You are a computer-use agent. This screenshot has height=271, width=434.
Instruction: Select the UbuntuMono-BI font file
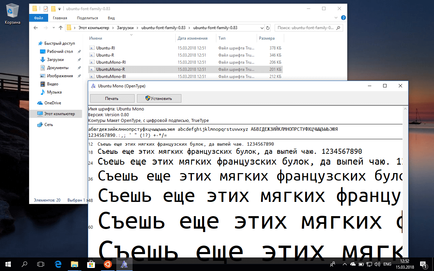112,77
